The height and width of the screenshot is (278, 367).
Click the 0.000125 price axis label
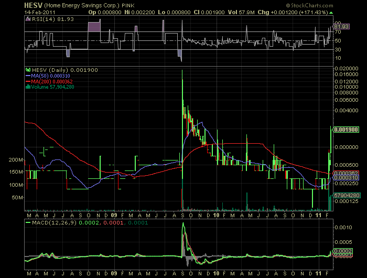tap(347, 201)
